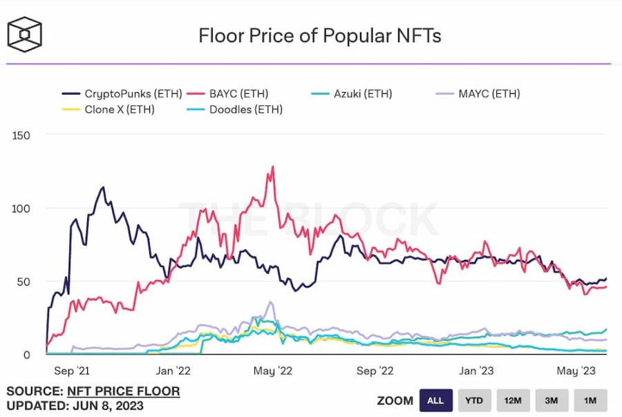Zoom chart to 12M
Screen dimensions: 622x417
(513, 400)
